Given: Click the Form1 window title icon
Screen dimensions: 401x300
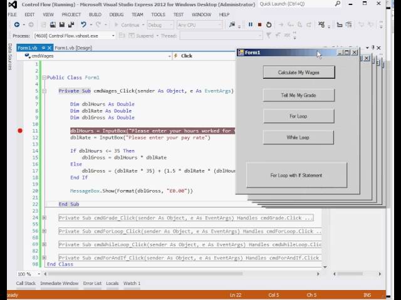Looking at the screenshot, I should 241,52.
